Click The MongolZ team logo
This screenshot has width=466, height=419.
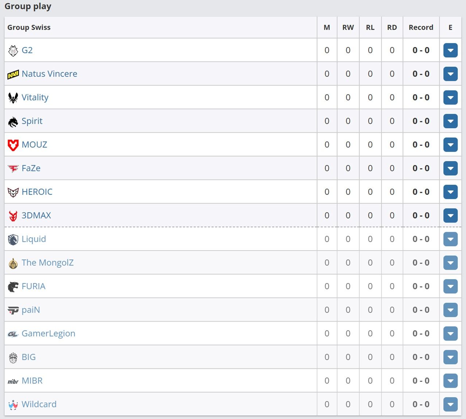click(x=13, y=263)
